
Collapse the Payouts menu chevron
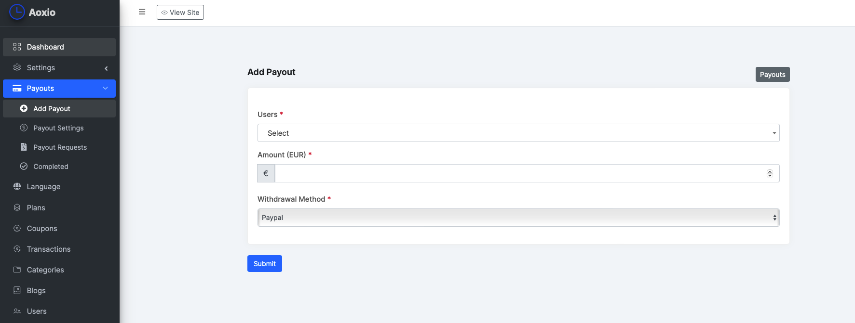pyautogui.click(x=105, y=88)
